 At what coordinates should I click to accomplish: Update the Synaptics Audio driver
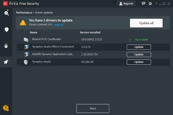click(x=139, y=62)
